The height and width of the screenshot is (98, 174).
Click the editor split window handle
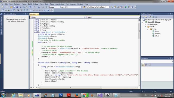click(139, 20)
